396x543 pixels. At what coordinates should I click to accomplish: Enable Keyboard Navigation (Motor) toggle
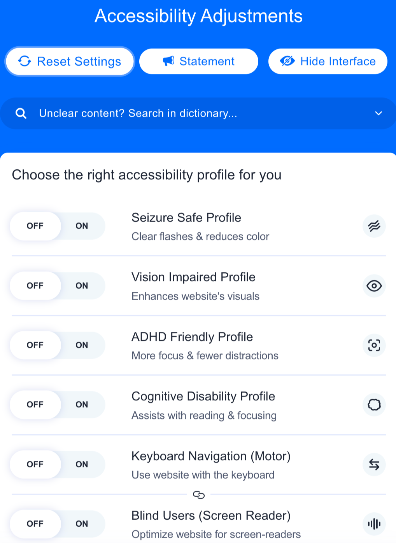point(82,464)
